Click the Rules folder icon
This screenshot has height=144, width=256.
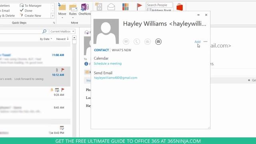(73, 8)
